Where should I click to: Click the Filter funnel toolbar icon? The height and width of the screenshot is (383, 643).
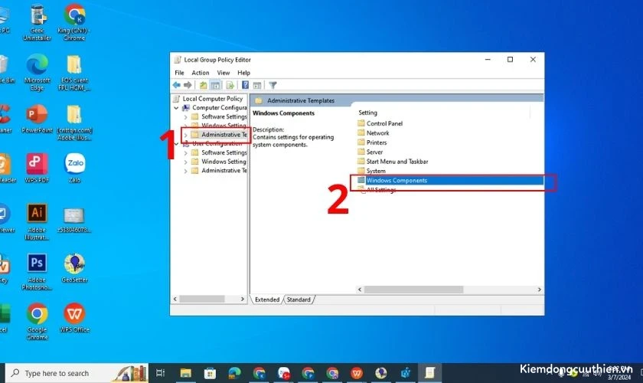click(x=273, y=85)
